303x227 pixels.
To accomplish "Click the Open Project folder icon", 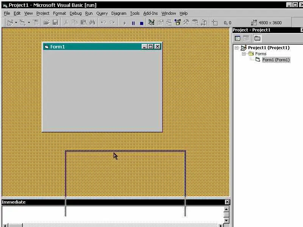I will (46, 23).
